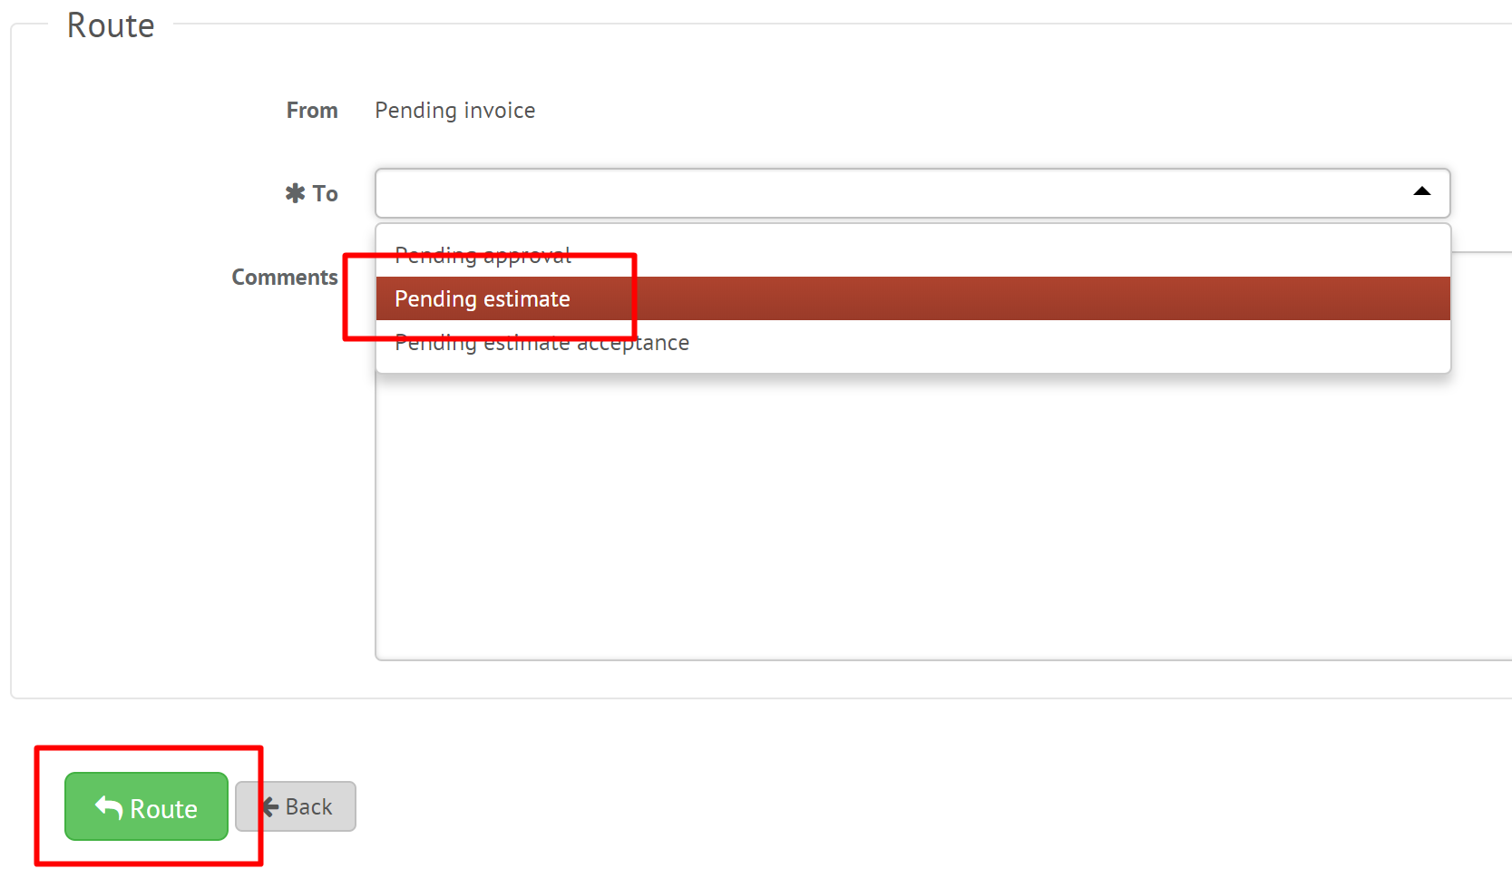Click the Pending invoice value text

454,111
